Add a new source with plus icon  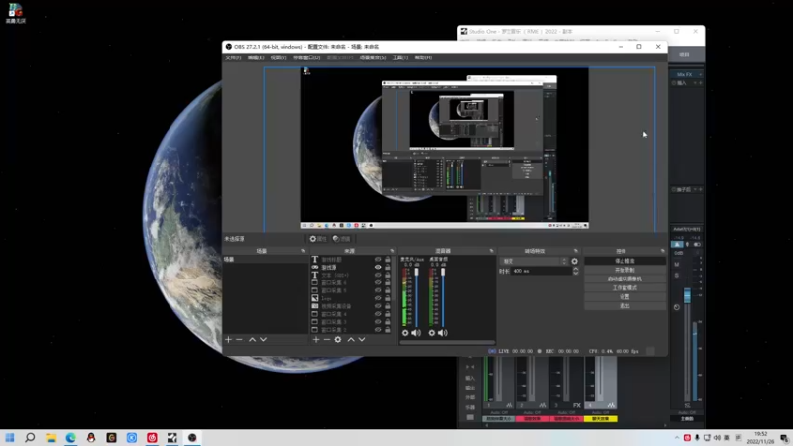point(316,340)
